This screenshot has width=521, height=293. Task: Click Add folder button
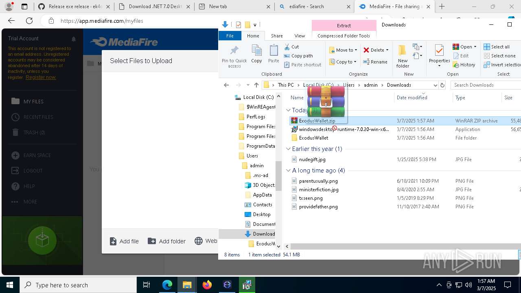(167, 241)
